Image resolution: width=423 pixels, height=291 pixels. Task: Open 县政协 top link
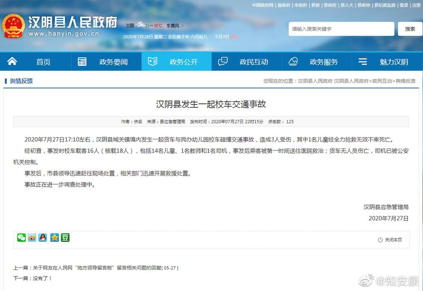pyautogui.click(x=364, y=5)
